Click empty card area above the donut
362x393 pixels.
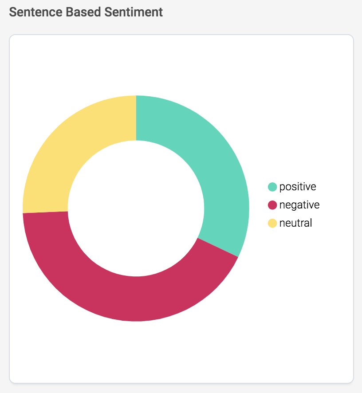(136, 65)
